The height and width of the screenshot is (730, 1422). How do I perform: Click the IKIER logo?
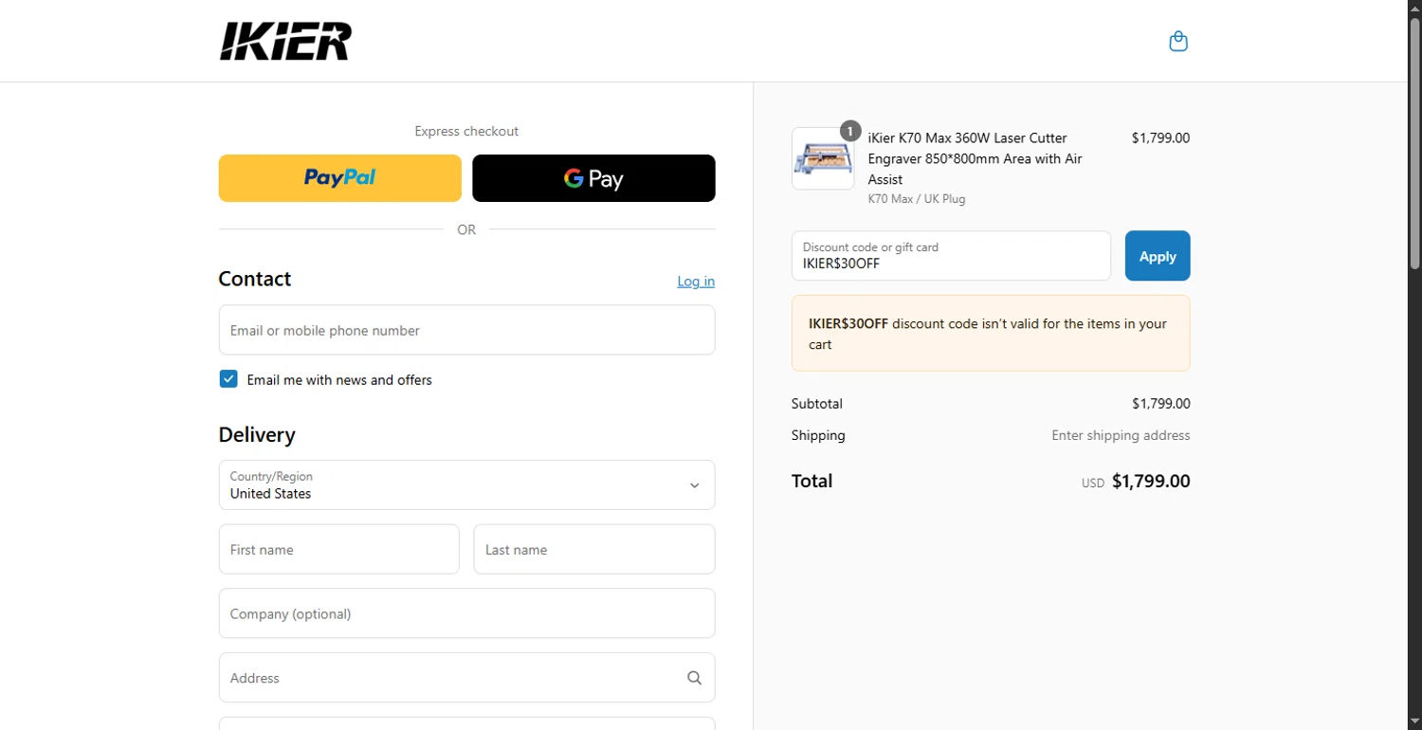(x=285, y=41)
